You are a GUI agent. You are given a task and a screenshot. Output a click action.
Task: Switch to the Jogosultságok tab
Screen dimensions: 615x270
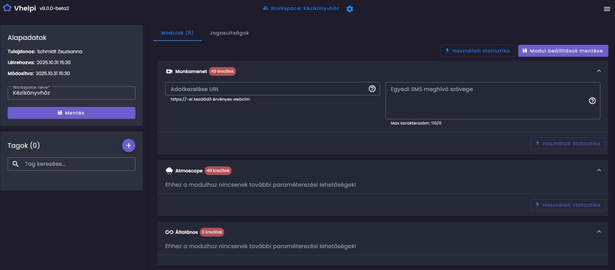229,33
